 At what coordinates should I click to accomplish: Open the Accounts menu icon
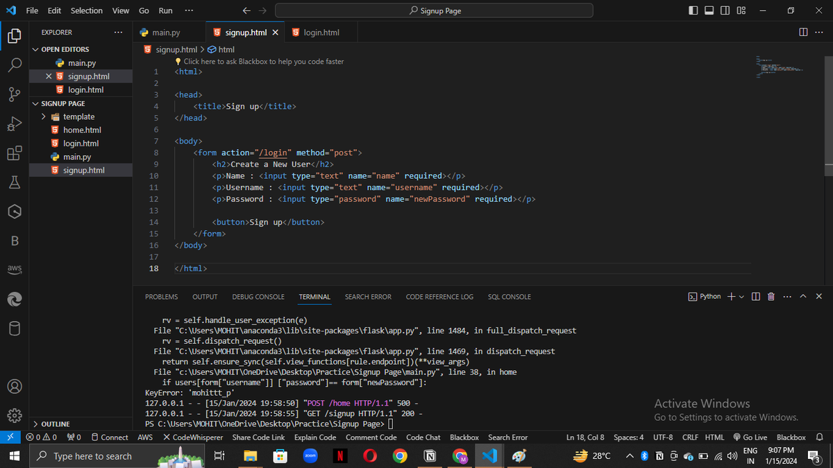coord(14,386)
